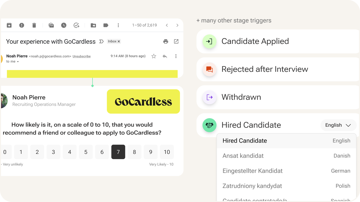Add email to tasks
This screenshot has width=360, height=202.
(76, 25)
